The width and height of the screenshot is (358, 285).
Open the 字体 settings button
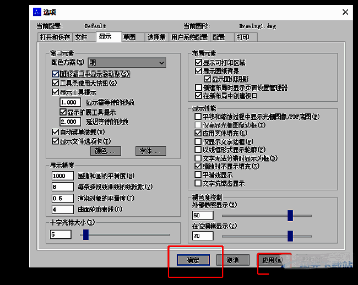coord(145,151)
